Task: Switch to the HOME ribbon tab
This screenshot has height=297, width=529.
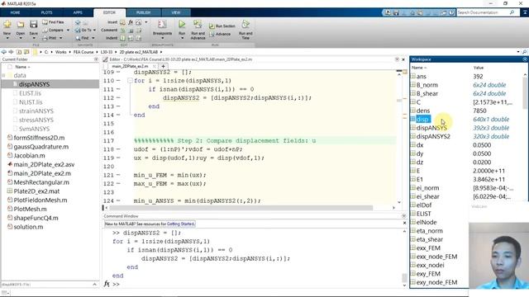Action: click(x=15, y=12)
